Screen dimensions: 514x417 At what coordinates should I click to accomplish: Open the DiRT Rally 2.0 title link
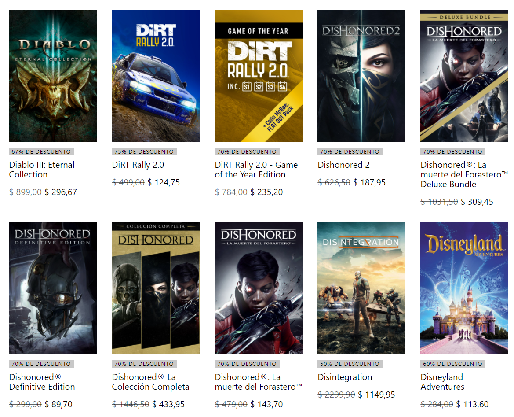138,165
